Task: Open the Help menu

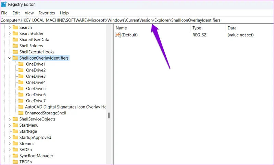Action: pyautogui.click(x=64, y=13)
